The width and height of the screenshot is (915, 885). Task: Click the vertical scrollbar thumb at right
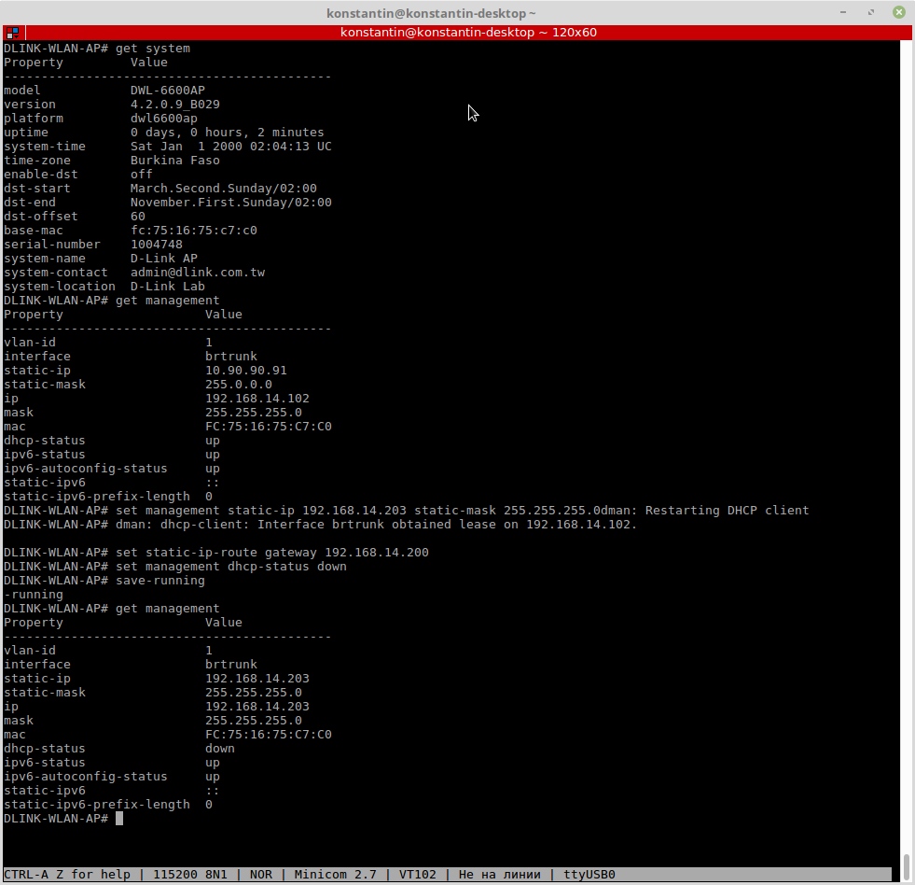[x=906, y=866]
